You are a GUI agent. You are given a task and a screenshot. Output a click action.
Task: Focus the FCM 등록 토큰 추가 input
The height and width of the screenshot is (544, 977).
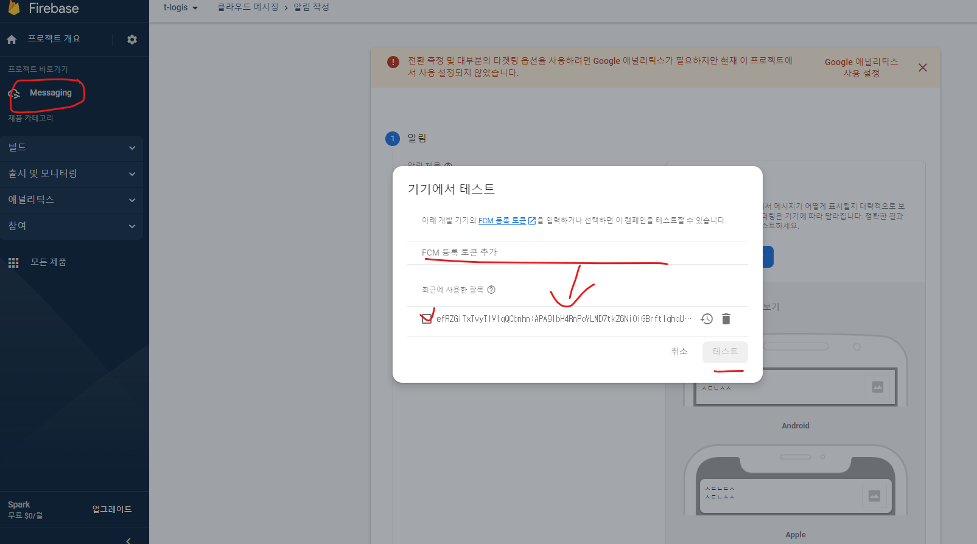pyautogui.click(x=577, y=253)
